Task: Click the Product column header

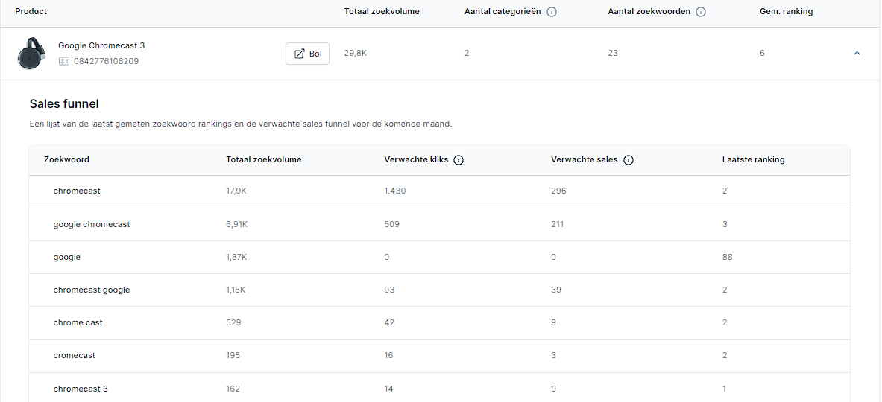Action: tap(31, 11)
